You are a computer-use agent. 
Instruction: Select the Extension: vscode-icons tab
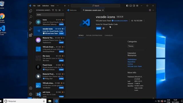(x=93, y=10)
